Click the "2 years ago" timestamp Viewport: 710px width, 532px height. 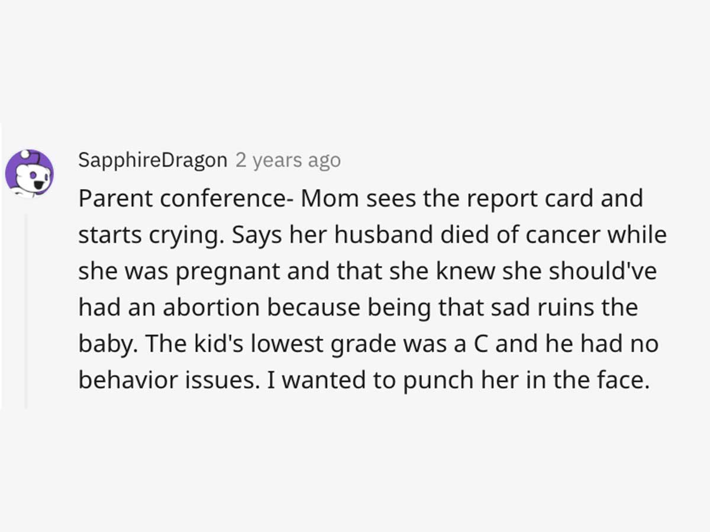[288, 160]
